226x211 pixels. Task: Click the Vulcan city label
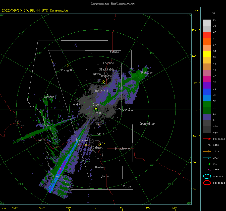(x=128, y=186)
